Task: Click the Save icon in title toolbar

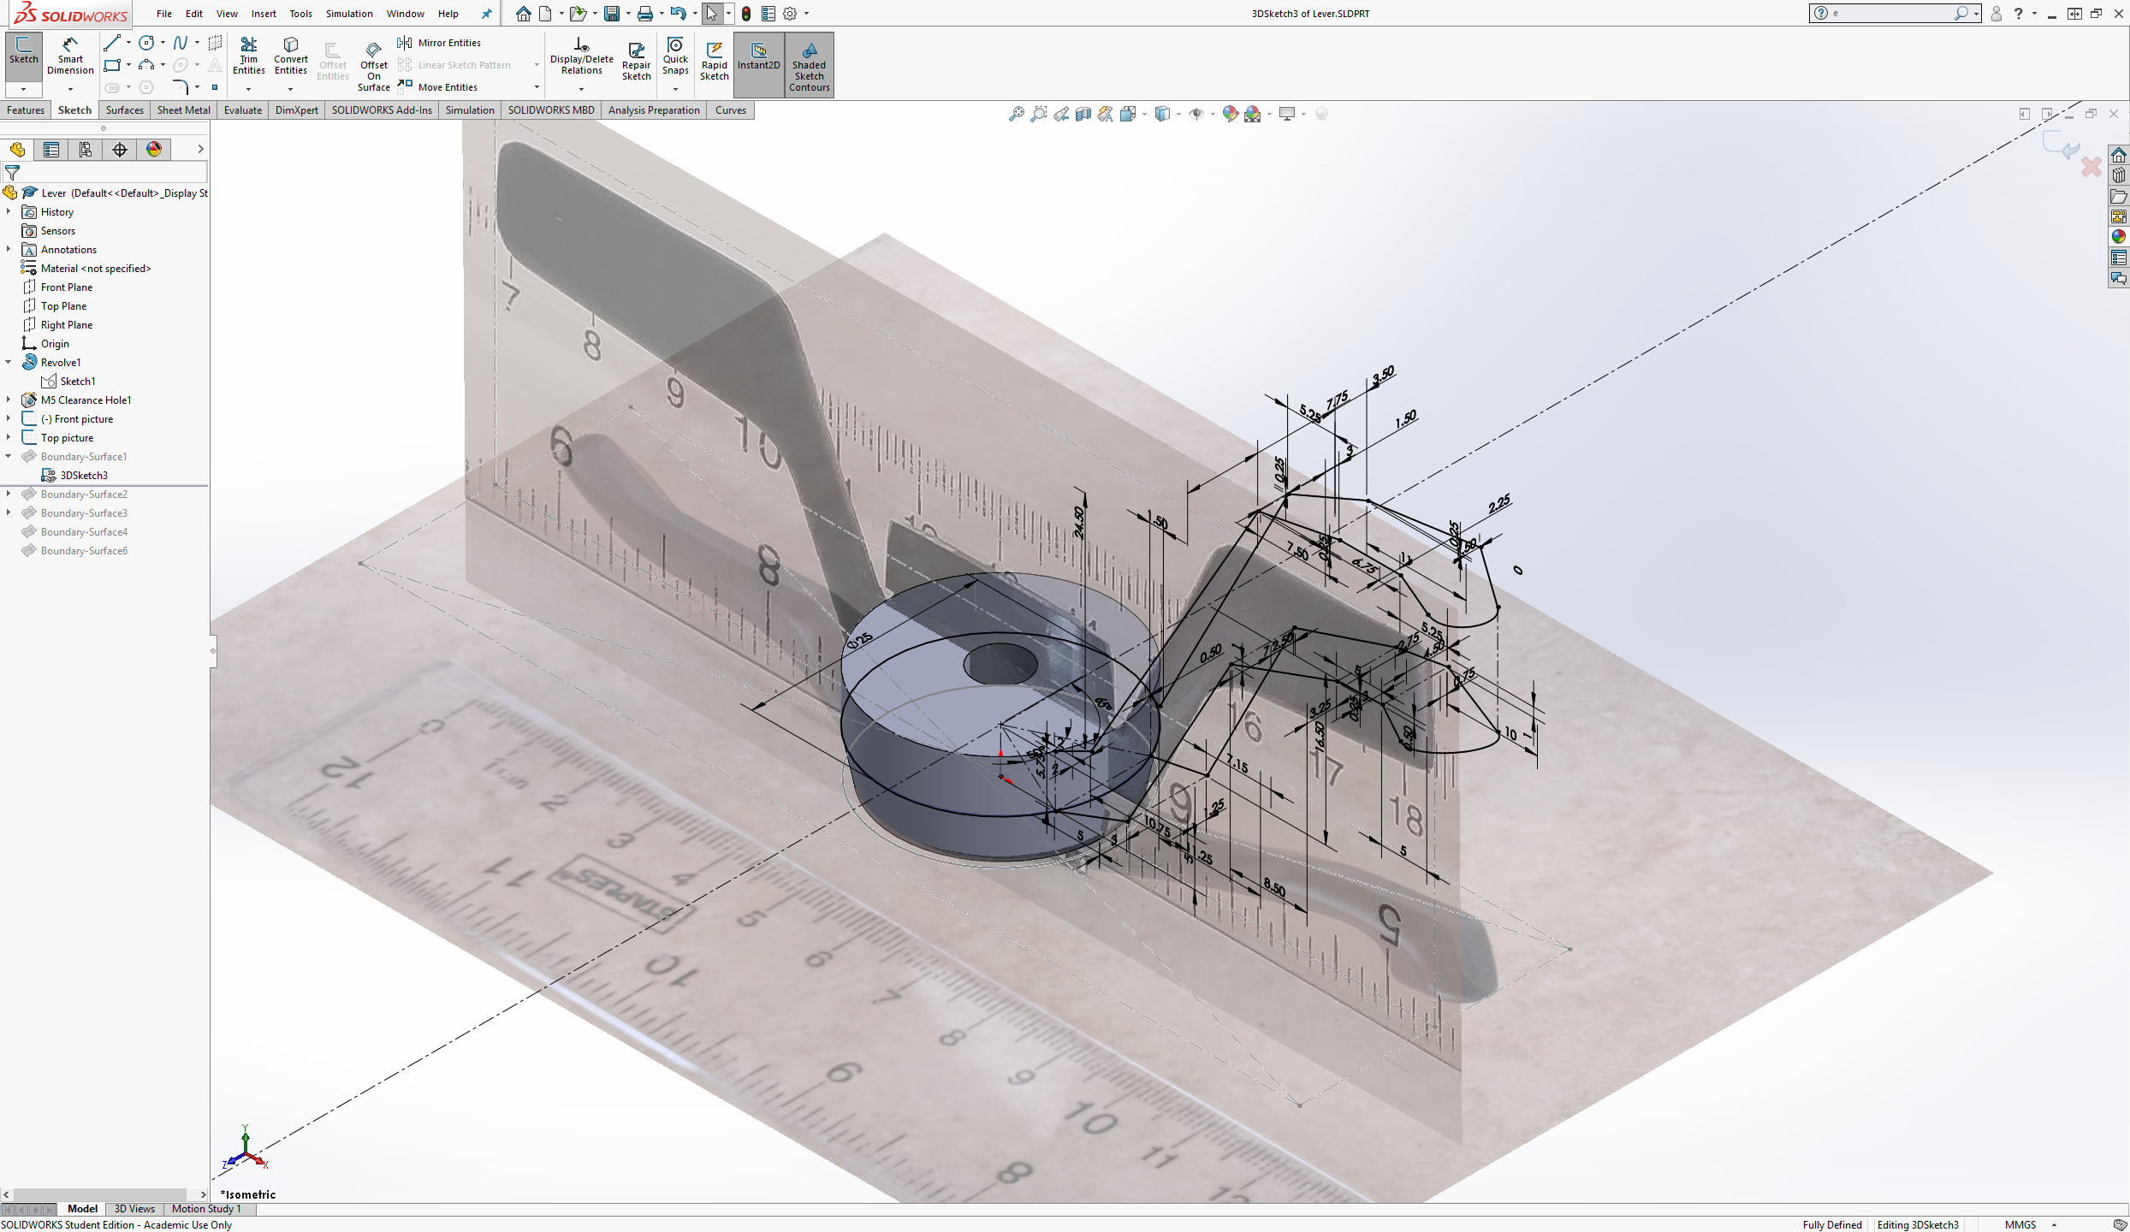Action: point(611,14)
